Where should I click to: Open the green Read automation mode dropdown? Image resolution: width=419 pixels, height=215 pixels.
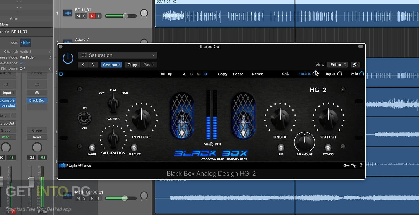[8, 137]
